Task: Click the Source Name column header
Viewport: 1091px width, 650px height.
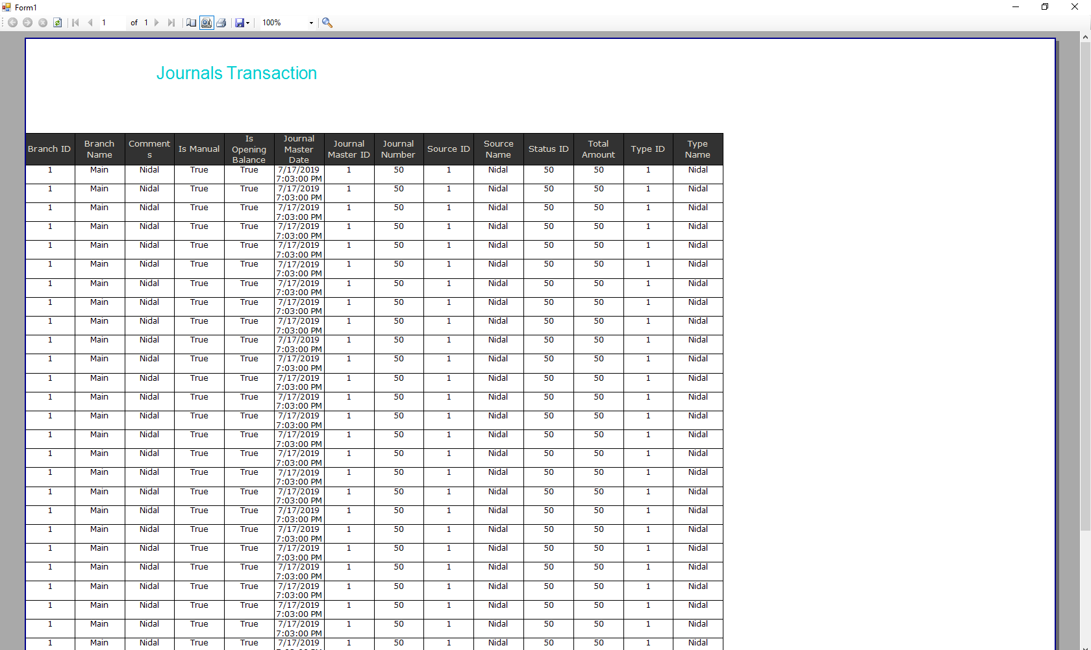Action: click(498, 149)
